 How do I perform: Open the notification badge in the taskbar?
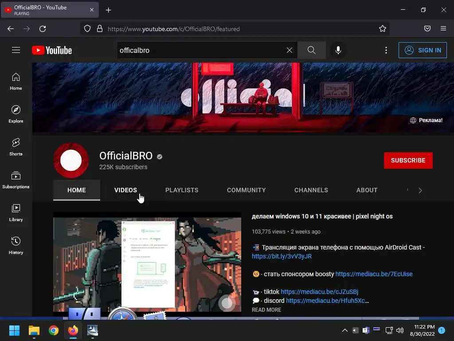click(x=442, y=330)
